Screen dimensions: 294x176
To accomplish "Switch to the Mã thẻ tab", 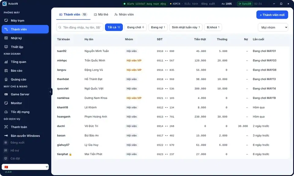I will [x=101, y=14].
